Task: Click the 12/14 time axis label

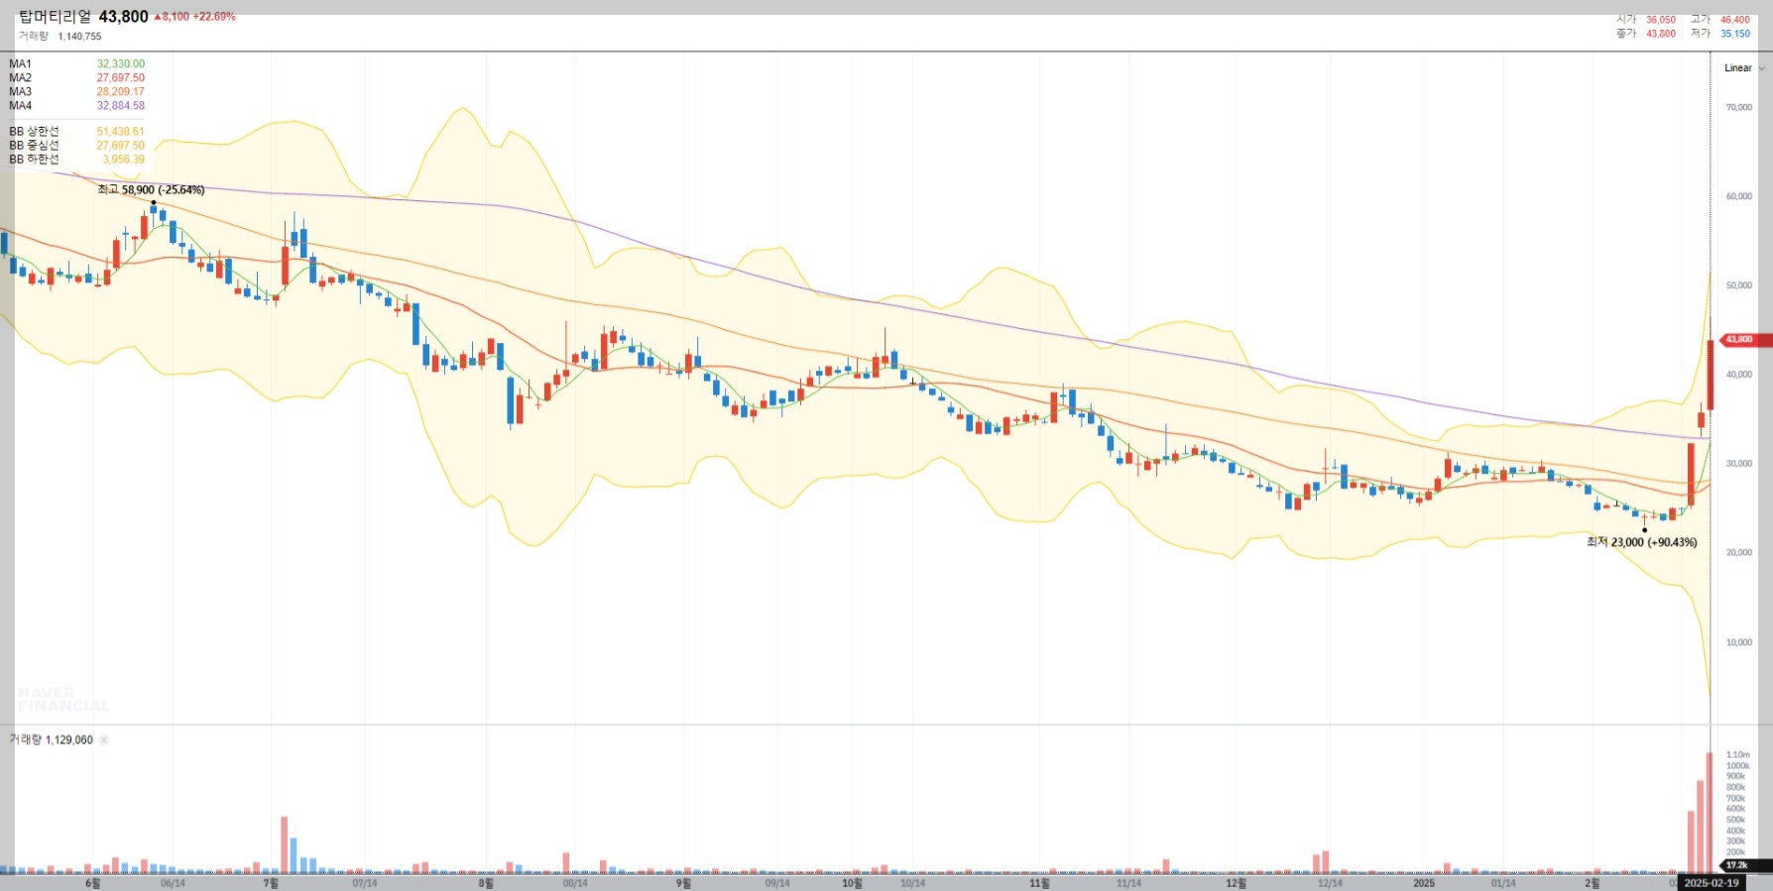Action: 1330,883
